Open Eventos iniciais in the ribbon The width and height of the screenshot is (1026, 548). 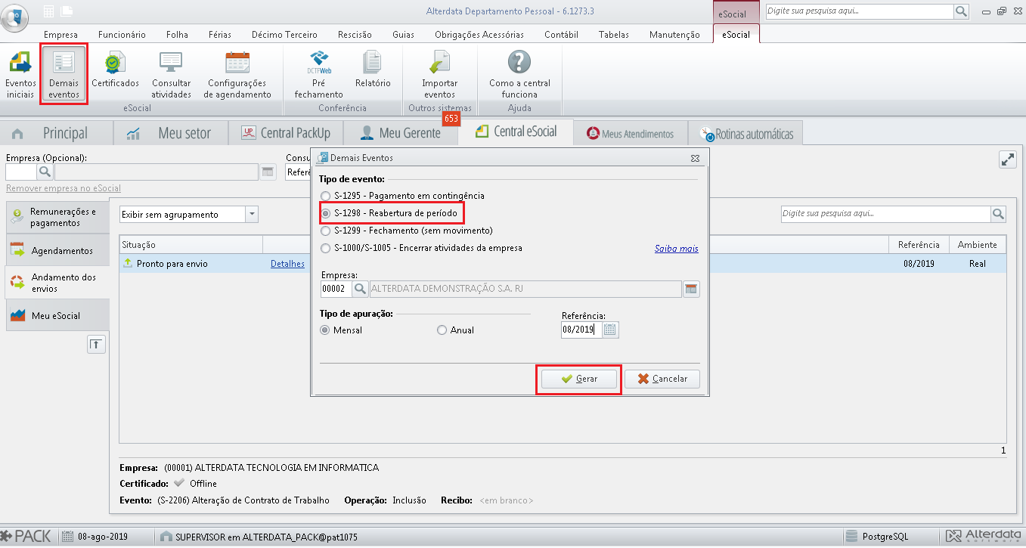[20, 74]
